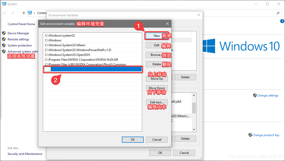This screenshot has height=161, width=285.
Task: Open the Security and Maintenance link
Action: (25, 154)
